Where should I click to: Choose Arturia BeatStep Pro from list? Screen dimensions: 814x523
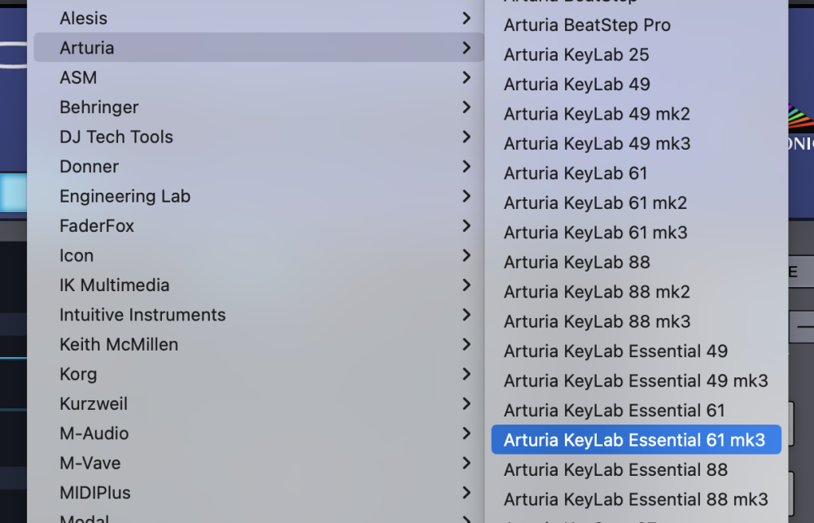click(x=587, y=25)
